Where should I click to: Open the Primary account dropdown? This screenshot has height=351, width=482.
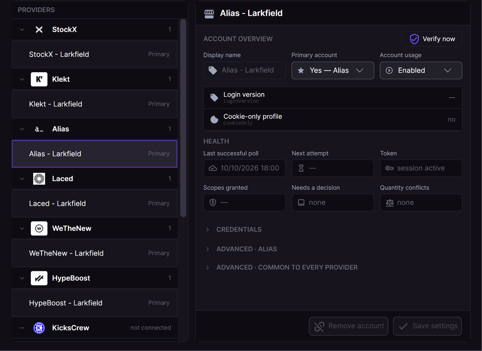333,71
